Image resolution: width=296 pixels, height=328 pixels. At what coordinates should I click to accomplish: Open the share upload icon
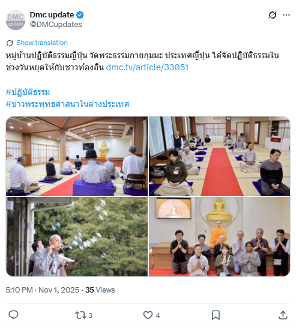click(283, 315)
